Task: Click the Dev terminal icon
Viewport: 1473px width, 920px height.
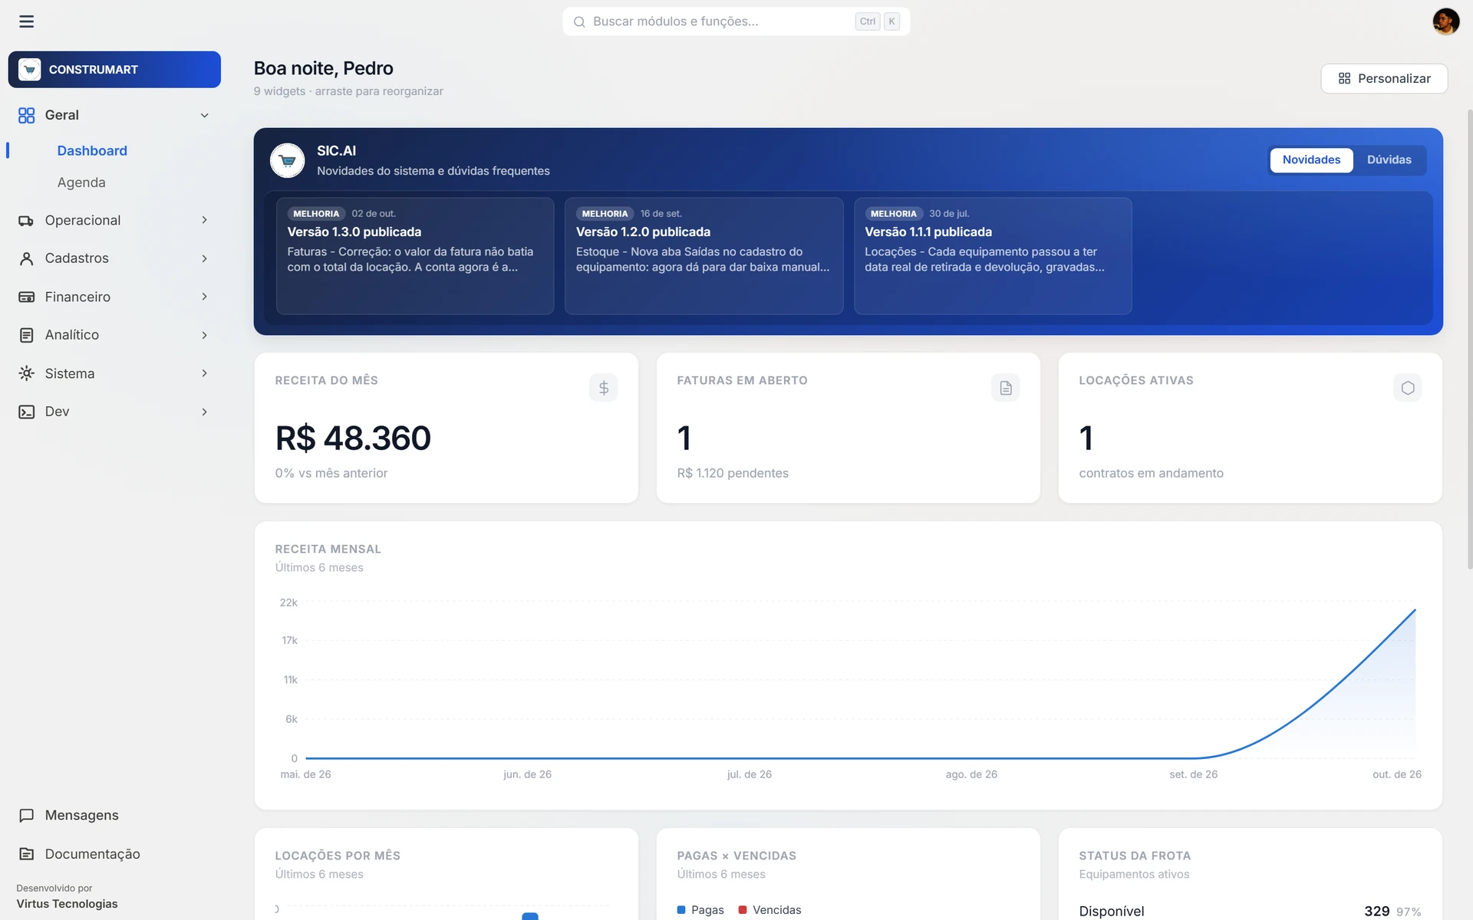Action: 26,412
